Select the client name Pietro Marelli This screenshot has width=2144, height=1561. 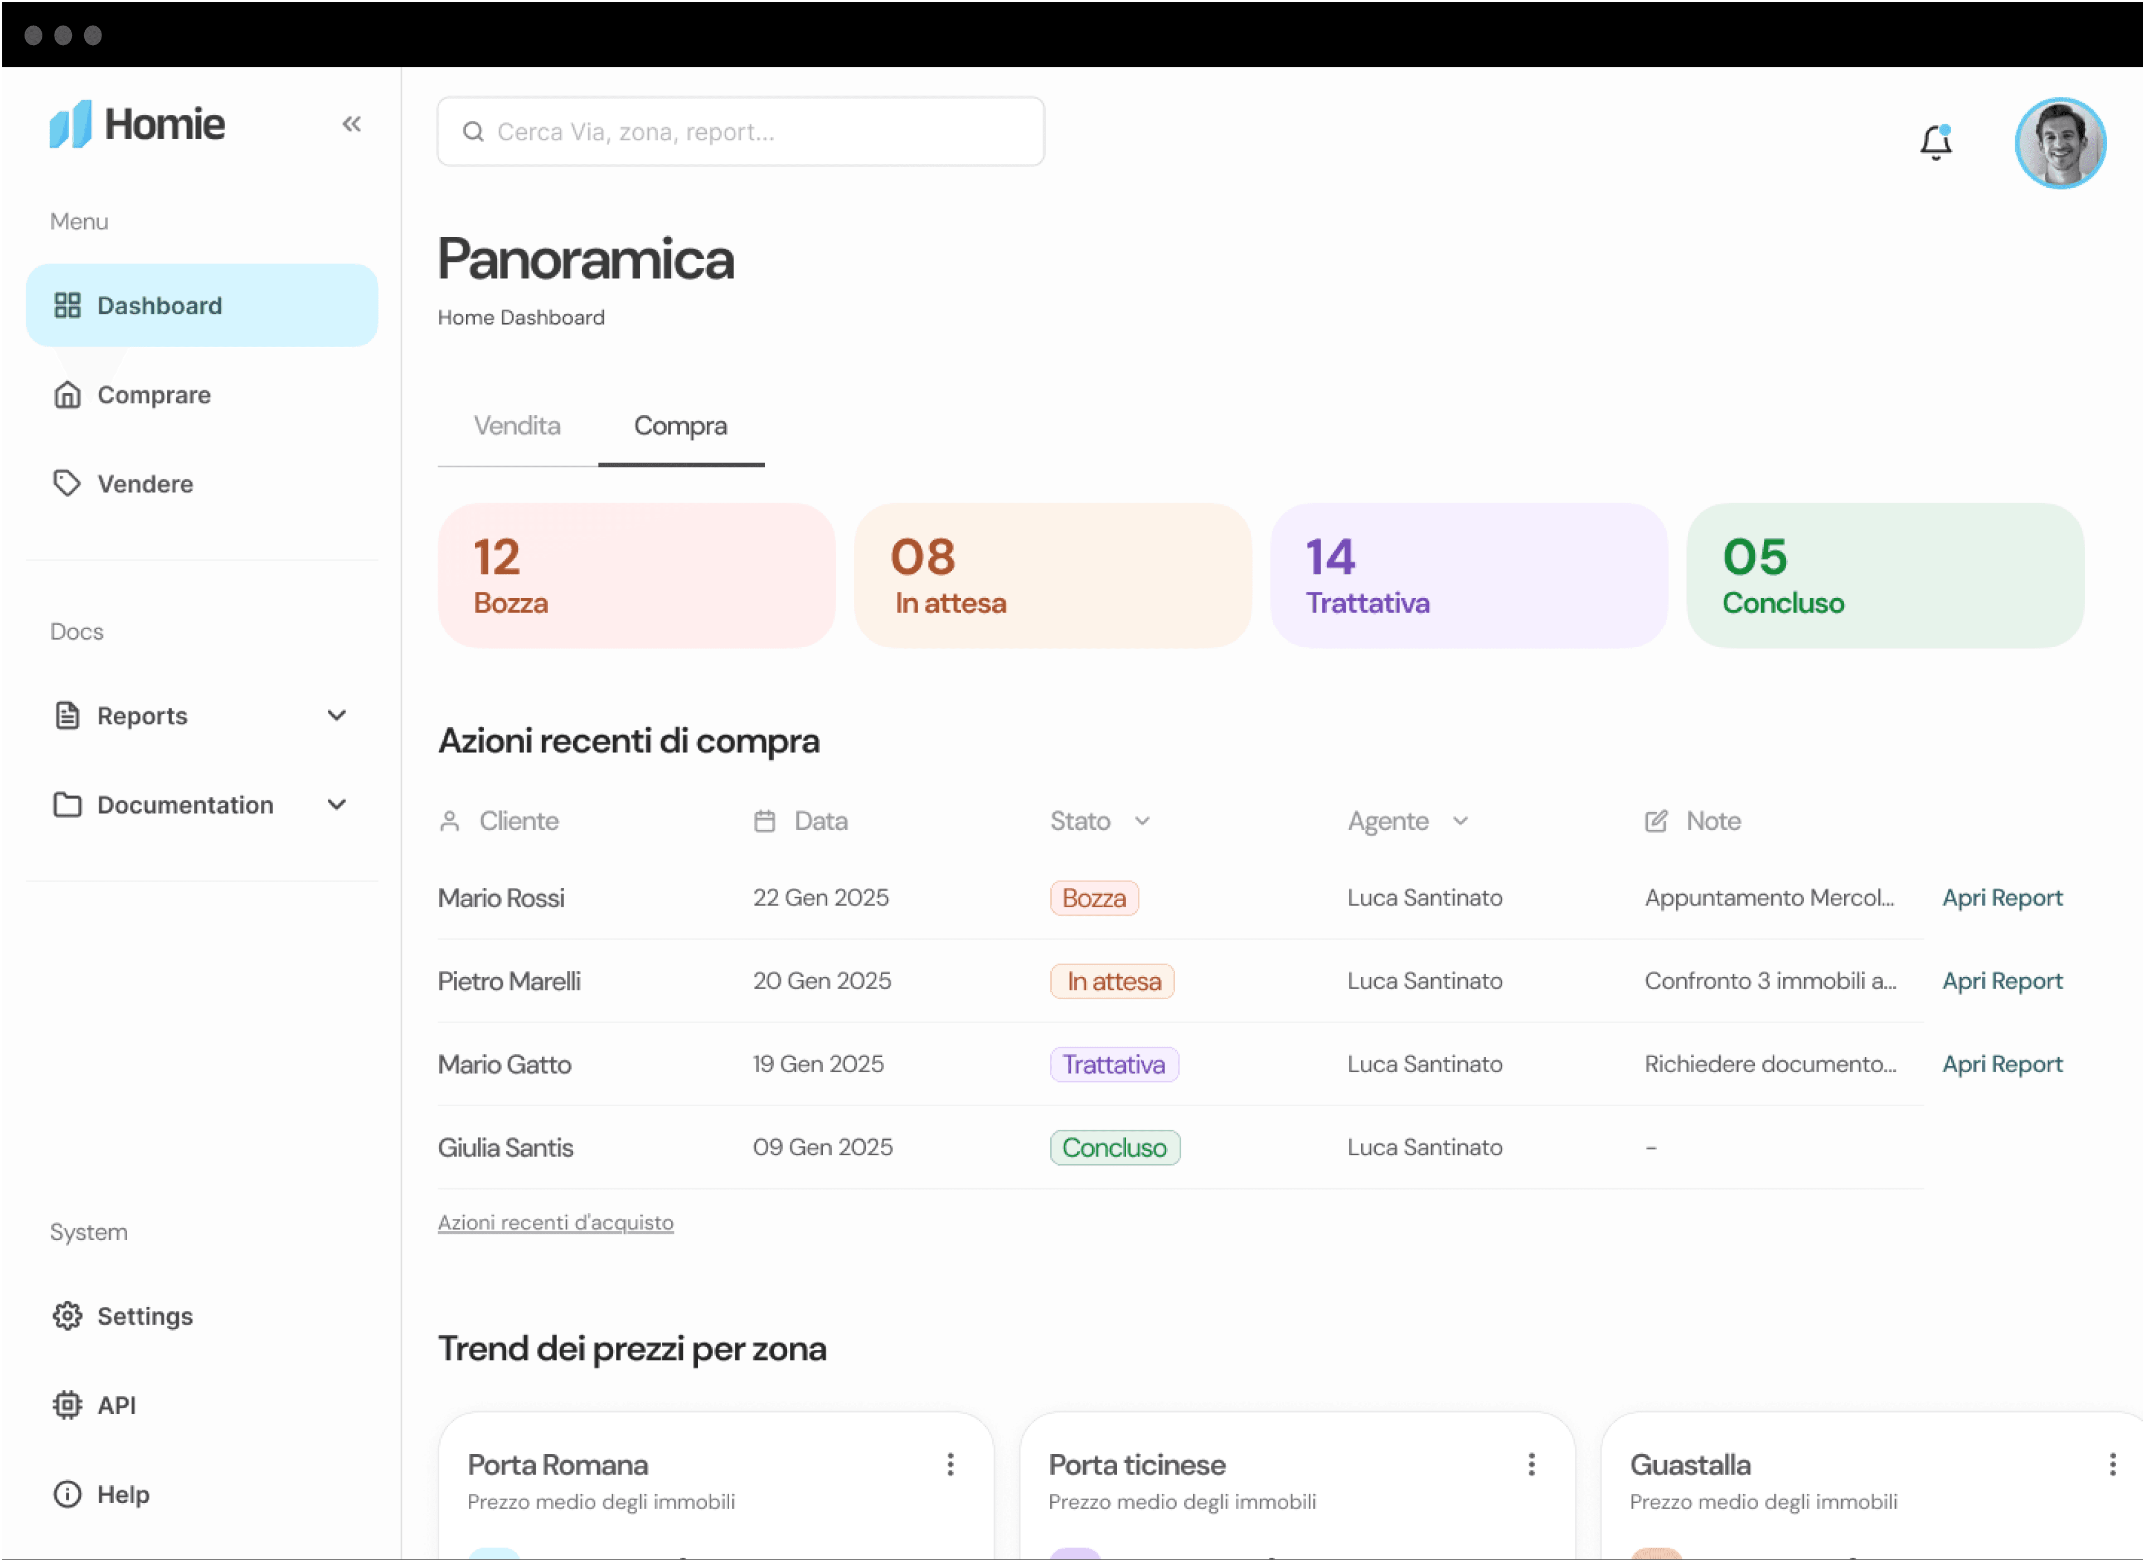[x=510, y=981]
